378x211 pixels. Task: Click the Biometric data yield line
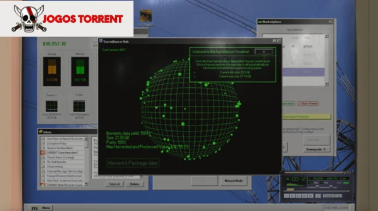tap(129, 133)
